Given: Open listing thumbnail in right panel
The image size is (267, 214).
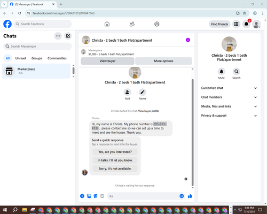Looking at the screenshot, I should pyautogui.click(x=229, y=44).
